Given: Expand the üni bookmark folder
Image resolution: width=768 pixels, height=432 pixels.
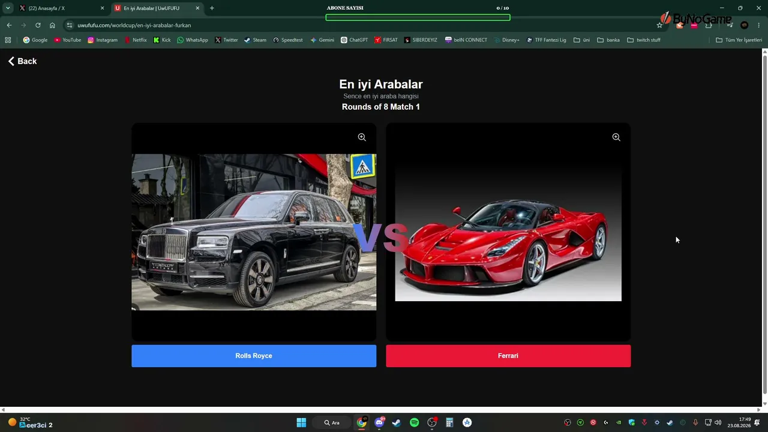Looking at the screenshot, I should [582, 40].
